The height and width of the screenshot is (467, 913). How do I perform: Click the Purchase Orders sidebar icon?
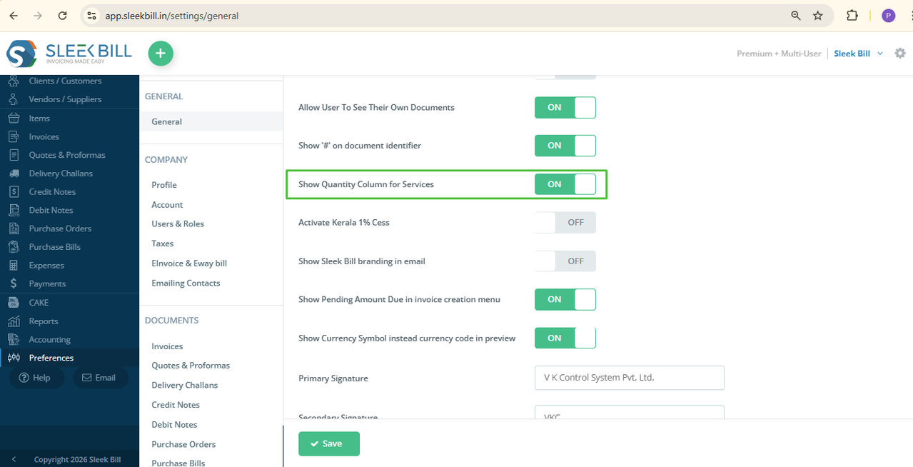(14, 229)
